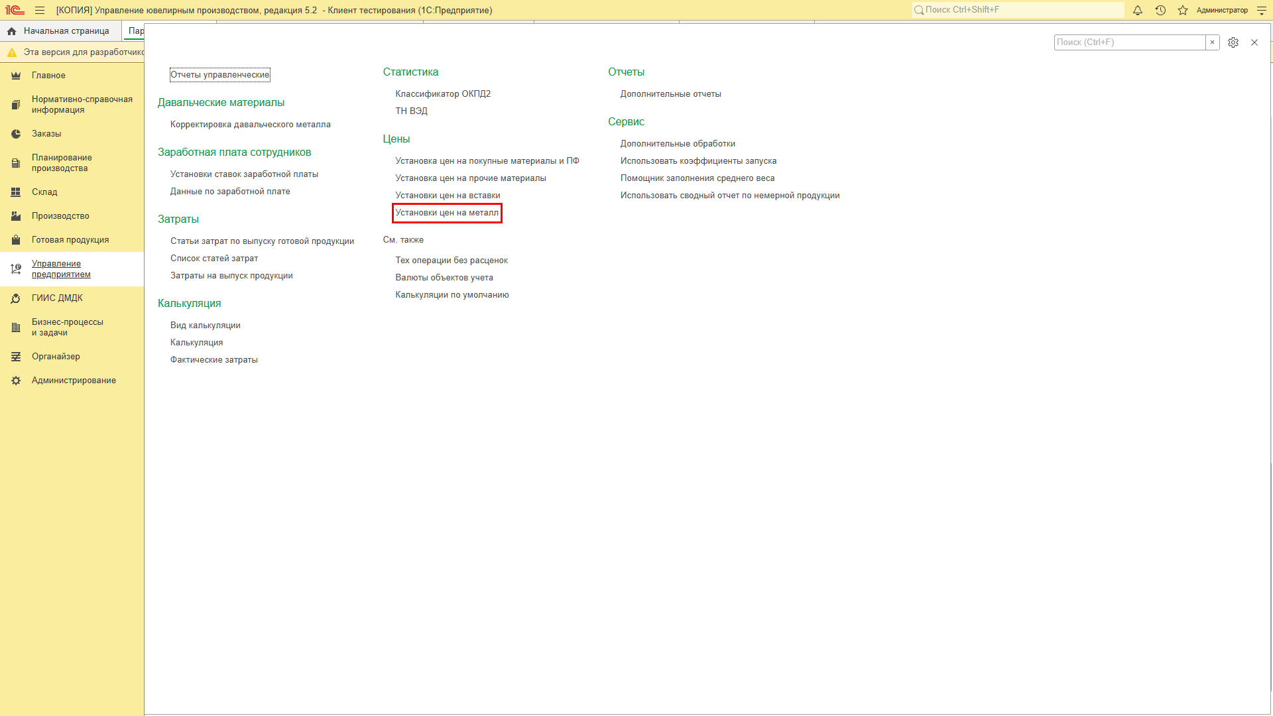1273x716 pixels.
Task: Open Классификатор ОКПД2
Action: click(443, 94)
